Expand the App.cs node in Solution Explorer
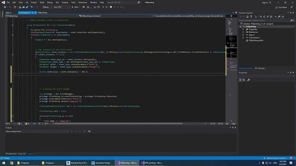 pyautogui.click(x=243, y=35)
